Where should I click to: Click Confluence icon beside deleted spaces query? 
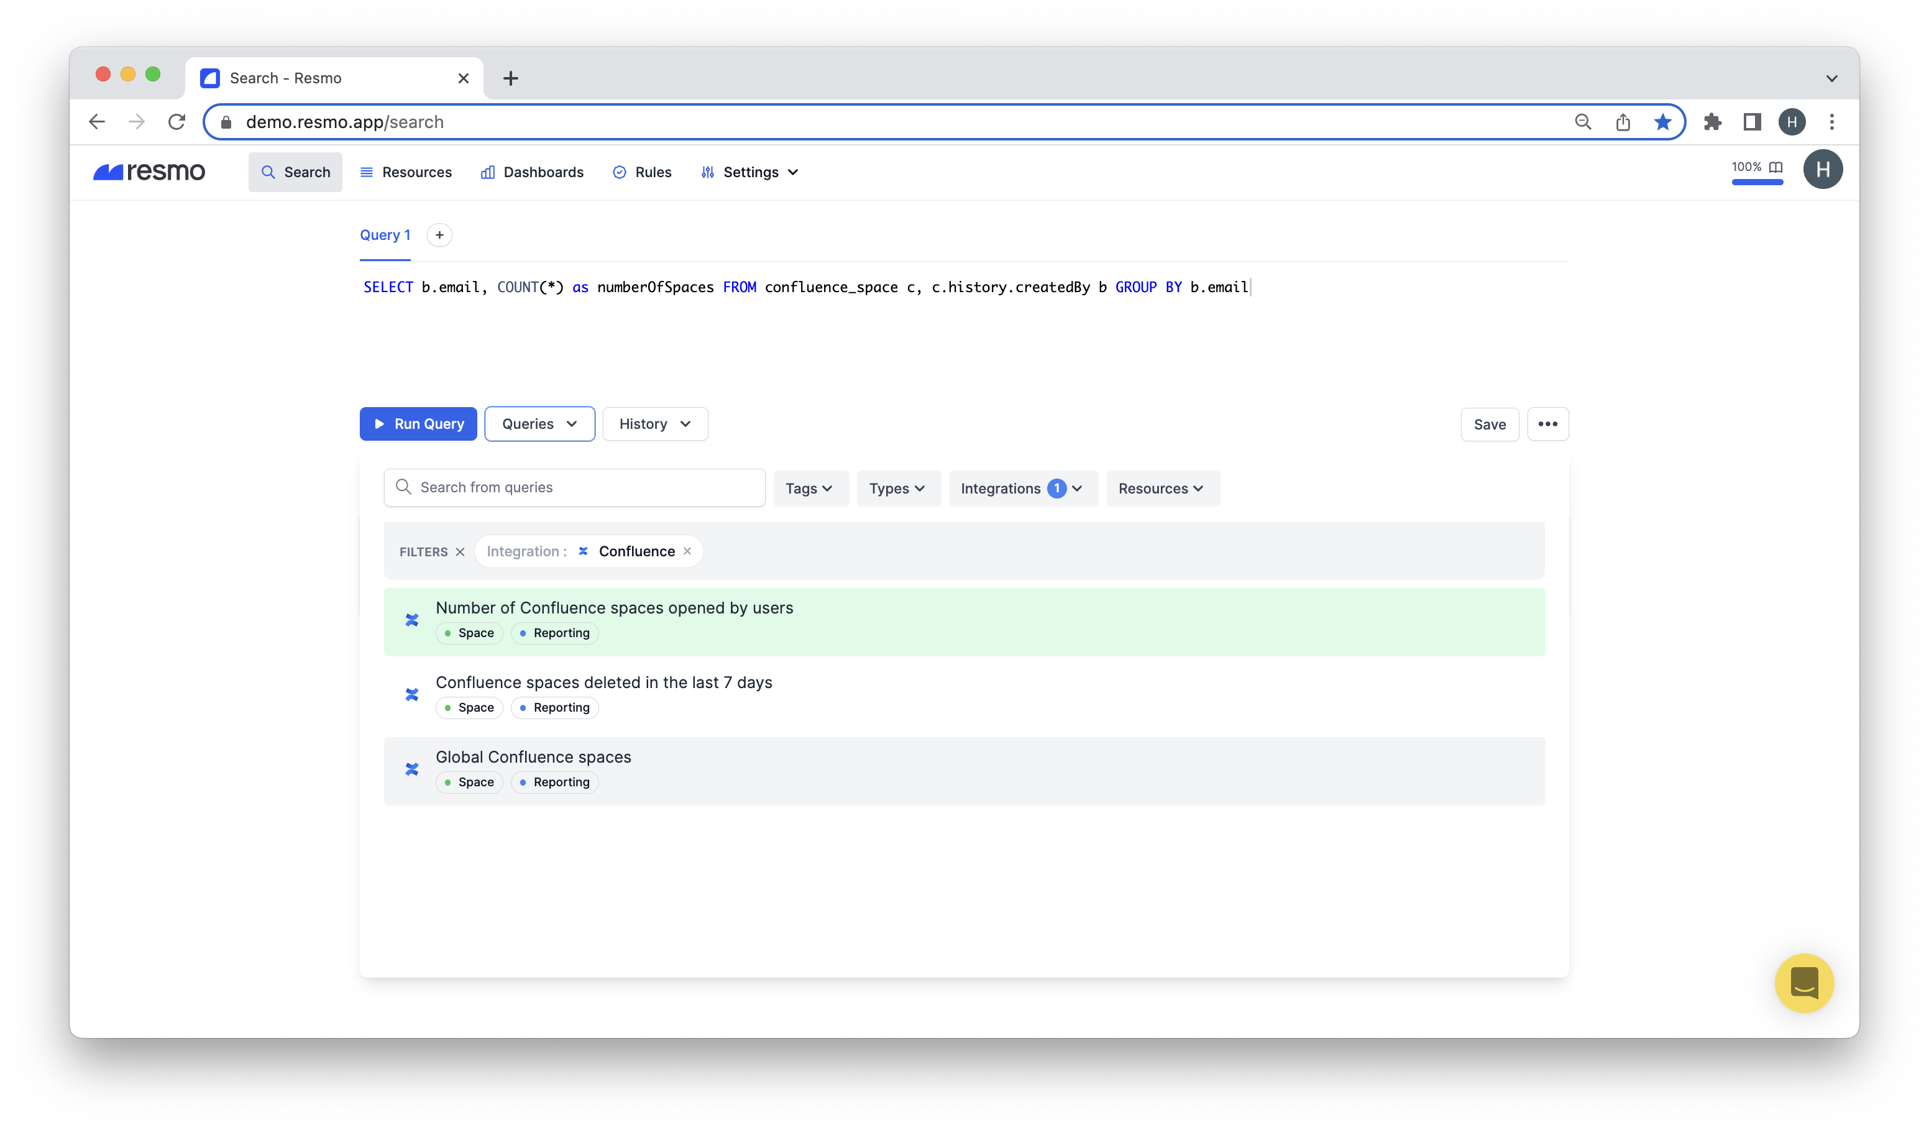412,694
